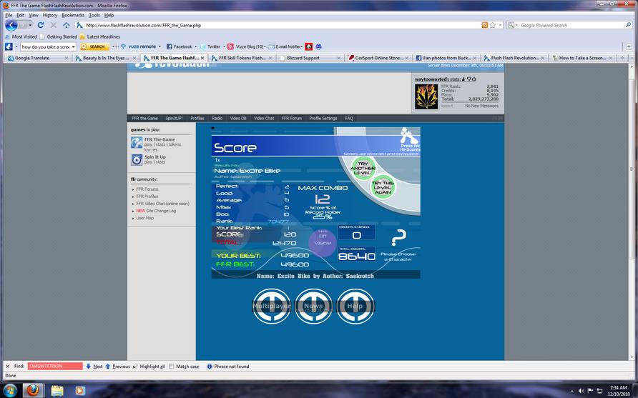Bookmark this page with the star icon
Image resolution: width=638 pixels, height=398 pixels.
(493, 25)
